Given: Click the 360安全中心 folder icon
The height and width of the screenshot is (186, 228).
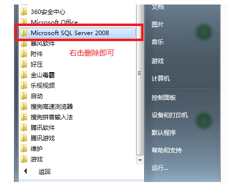Looking at the screenshot, I should [x=24, y=12].
